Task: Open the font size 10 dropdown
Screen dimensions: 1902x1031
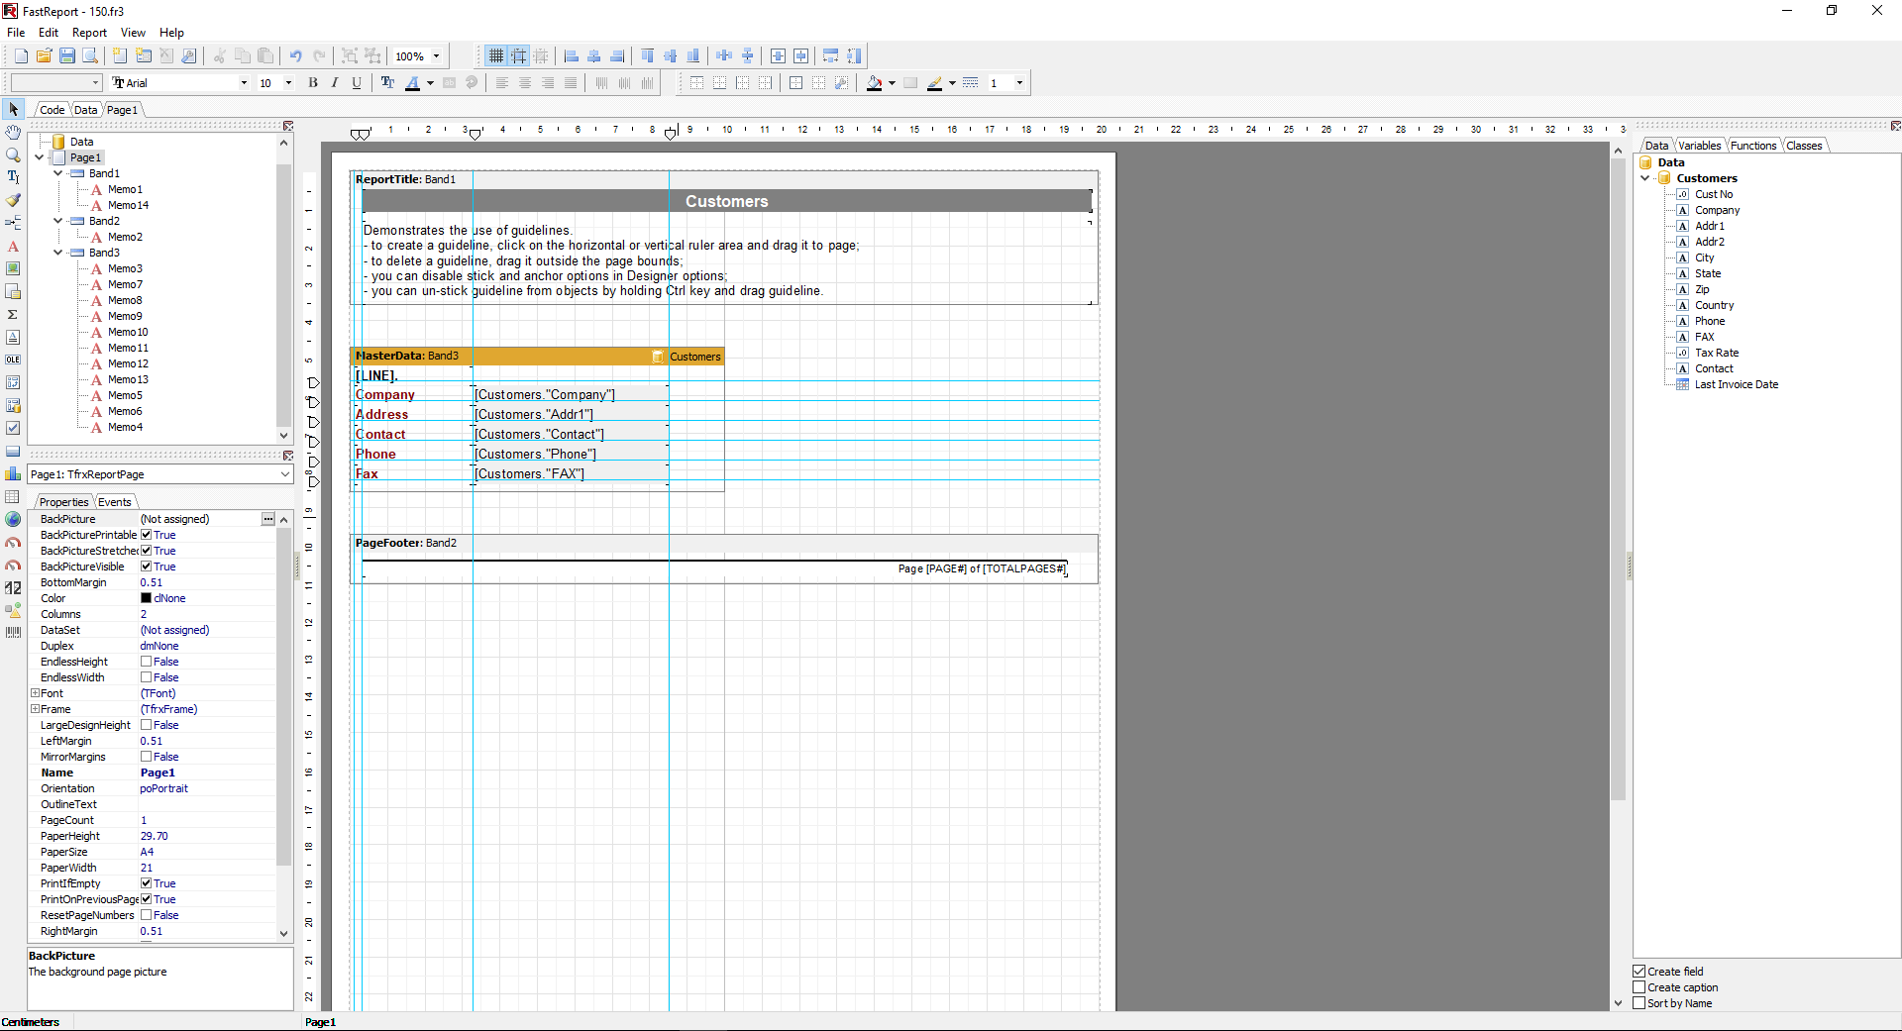Action: [288, 83]
